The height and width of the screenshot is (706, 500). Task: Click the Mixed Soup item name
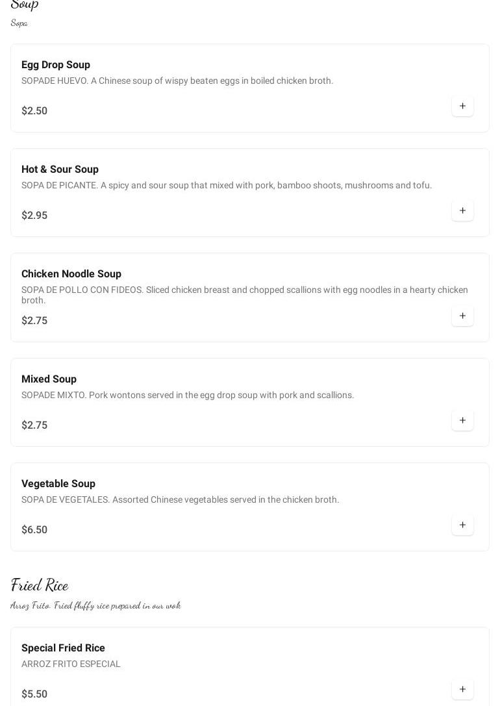49,379
